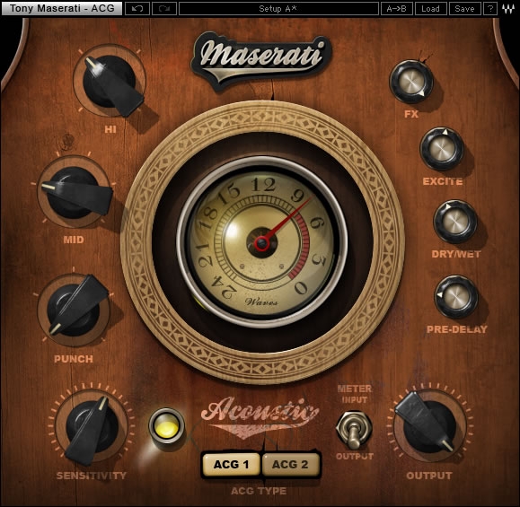Flip the meter input/output toggle switch

[354, 430]
